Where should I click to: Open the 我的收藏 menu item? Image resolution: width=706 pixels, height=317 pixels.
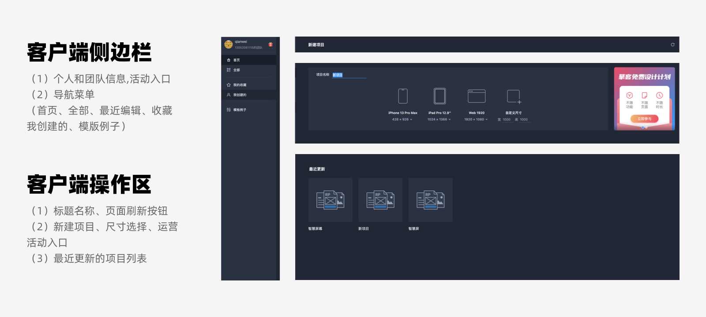(x=249, y=85)
